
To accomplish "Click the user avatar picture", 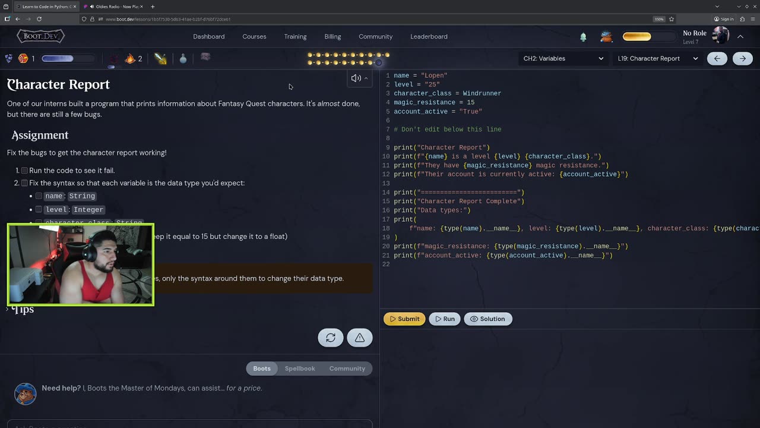I will coord(720,36).
